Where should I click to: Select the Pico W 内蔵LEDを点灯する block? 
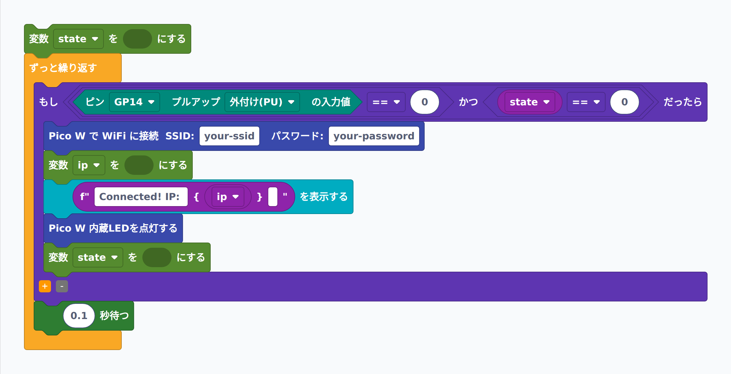click(x=113, y=228)
